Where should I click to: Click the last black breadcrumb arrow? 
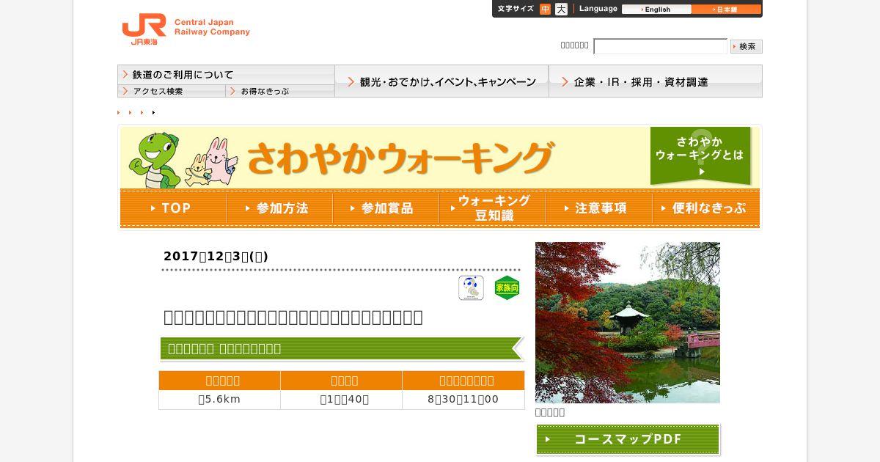point(153,112)
